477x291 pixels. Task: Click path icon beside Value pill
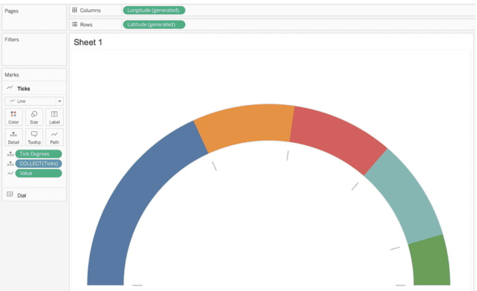pos(10,173)
